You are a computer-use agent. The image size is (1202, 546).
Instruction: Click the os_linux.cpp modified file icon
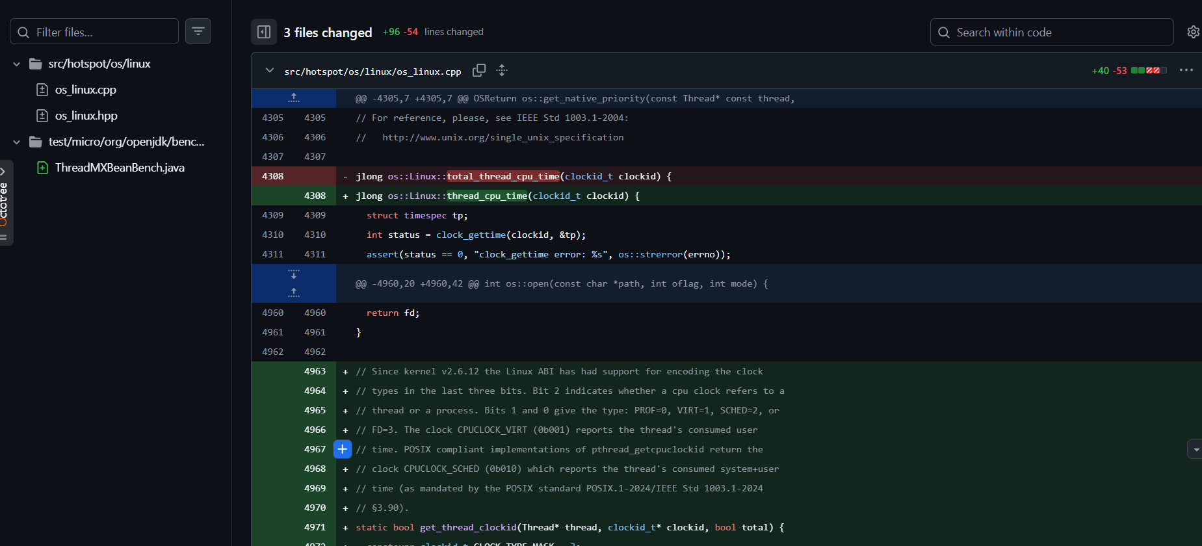tap(42, 90)
